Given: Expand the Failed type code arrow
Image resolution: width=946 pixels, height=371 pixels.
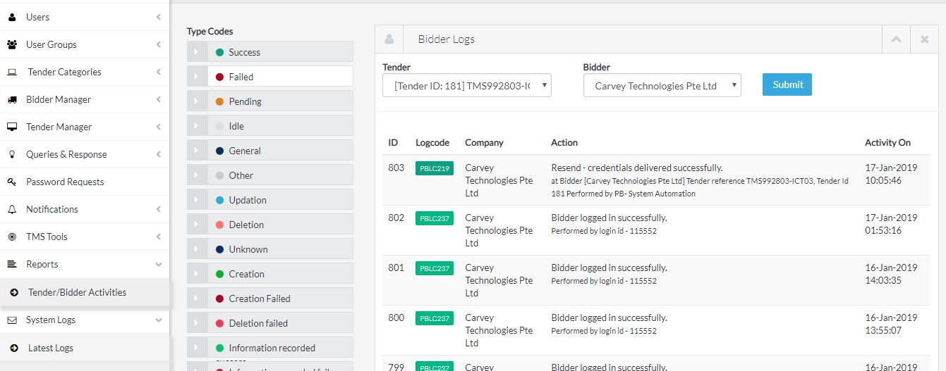Looking at the screenshot, I should pos(197,77).
